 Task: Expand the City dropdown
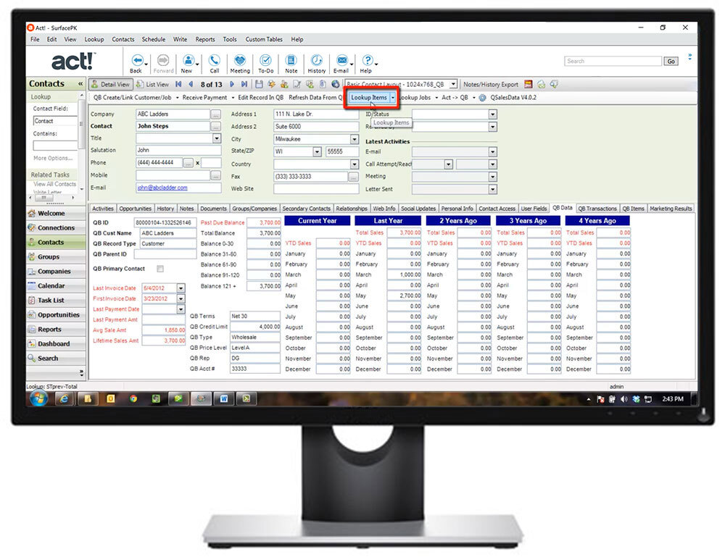coord(355,139)
